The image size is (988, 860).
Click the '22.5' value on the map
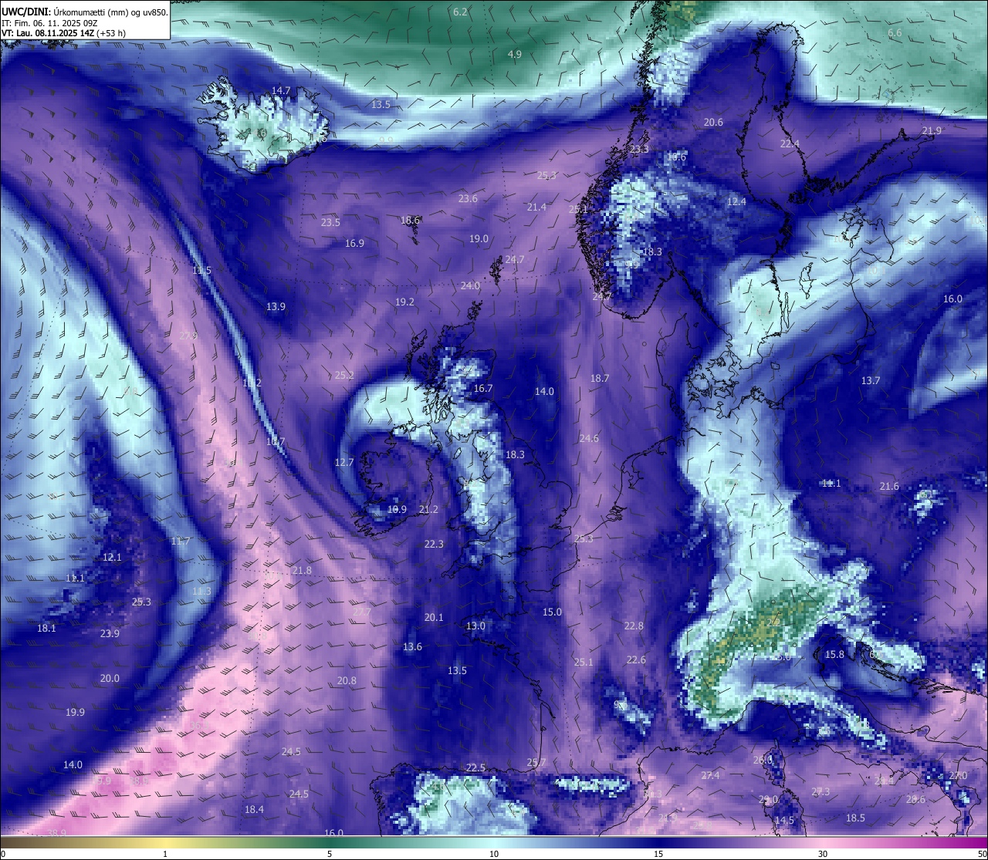tap(475, 767)
